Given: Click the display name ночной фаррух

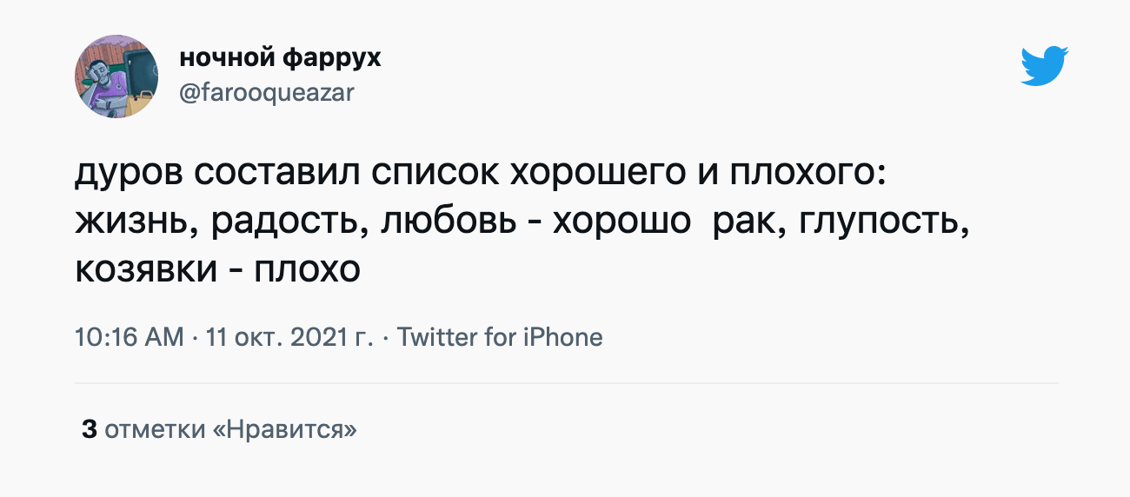Looking at the screenshot, I should point(280,58).
